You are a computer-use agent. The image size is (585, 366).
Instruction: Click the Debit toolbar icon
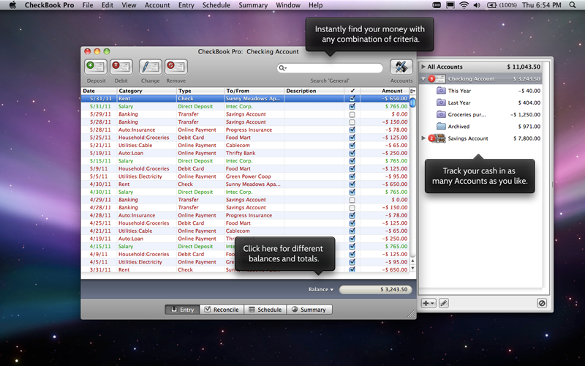coord(121,67)
